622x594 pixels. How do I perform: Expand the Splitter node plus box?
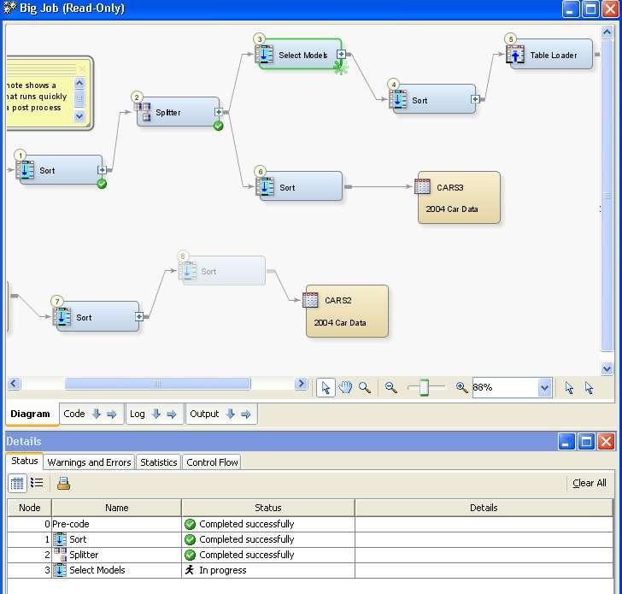(x=219, y=112)
